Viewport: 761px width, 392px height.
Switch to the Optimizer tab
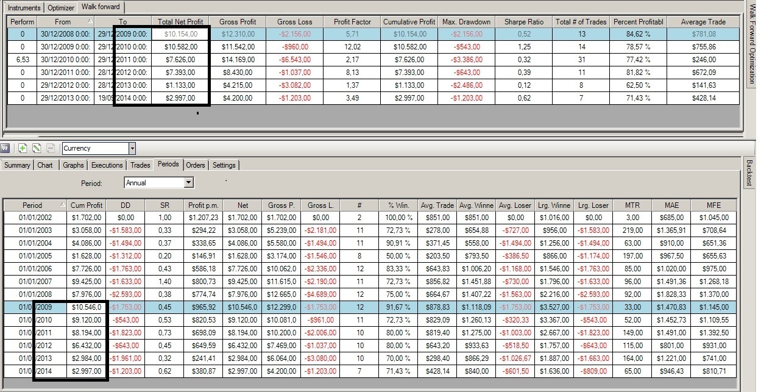click(60, 8)
